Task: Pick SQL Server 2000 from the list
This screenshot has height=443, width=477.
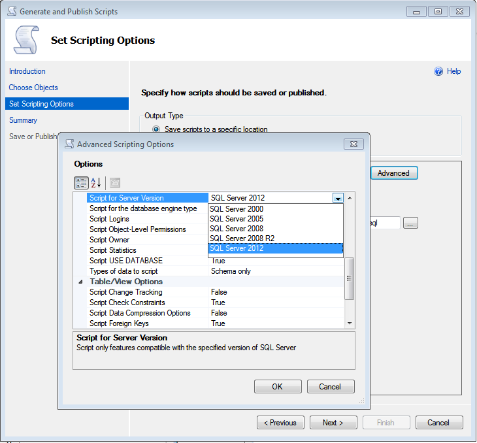Action: tap(237, 209)
